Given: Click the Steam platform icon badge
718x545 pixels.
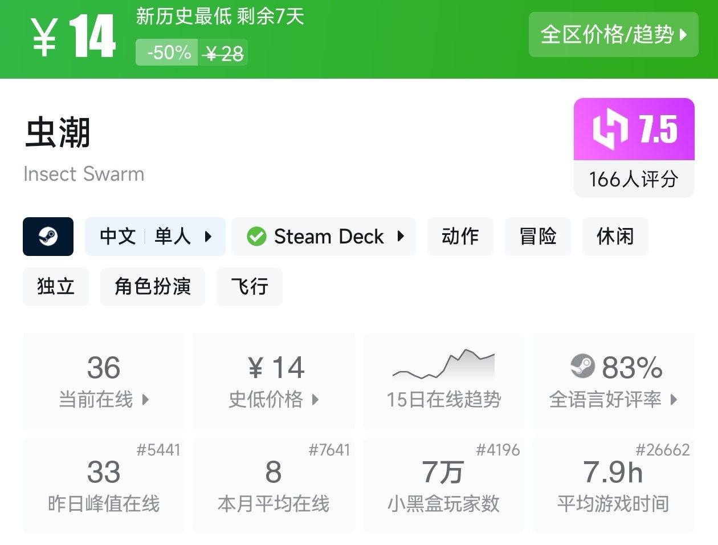Looking at the screenshot, I should point(48,237).
